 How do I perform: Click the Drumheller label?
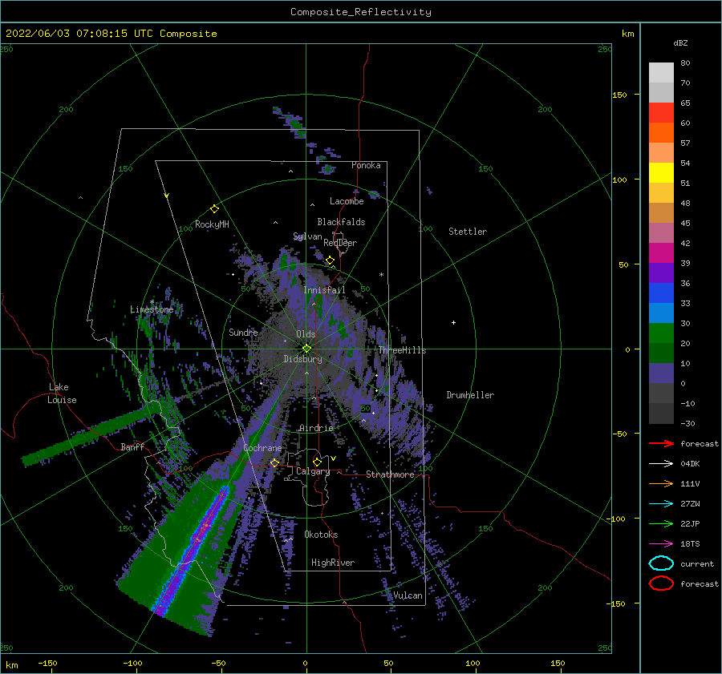tap(470, 395)
